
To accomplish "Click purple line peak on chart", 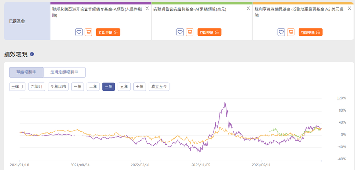I will pos(225,102).
